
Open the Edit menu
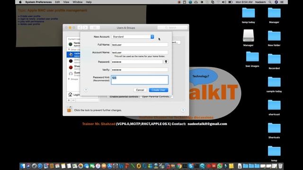(57, 2)
